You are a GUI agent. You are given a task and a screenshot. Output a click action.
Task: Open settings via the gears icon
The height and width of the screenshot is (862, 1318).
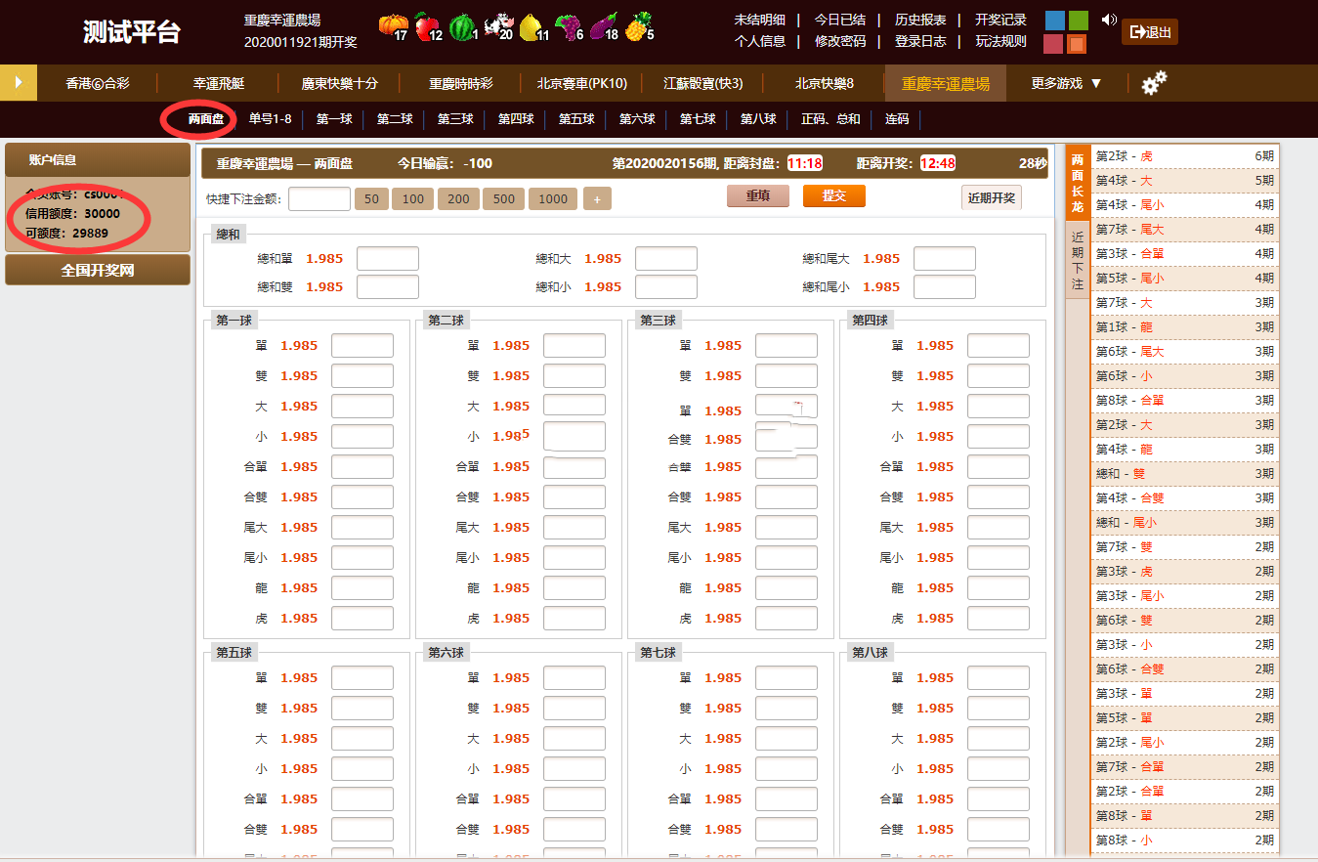coord(1154,83)
